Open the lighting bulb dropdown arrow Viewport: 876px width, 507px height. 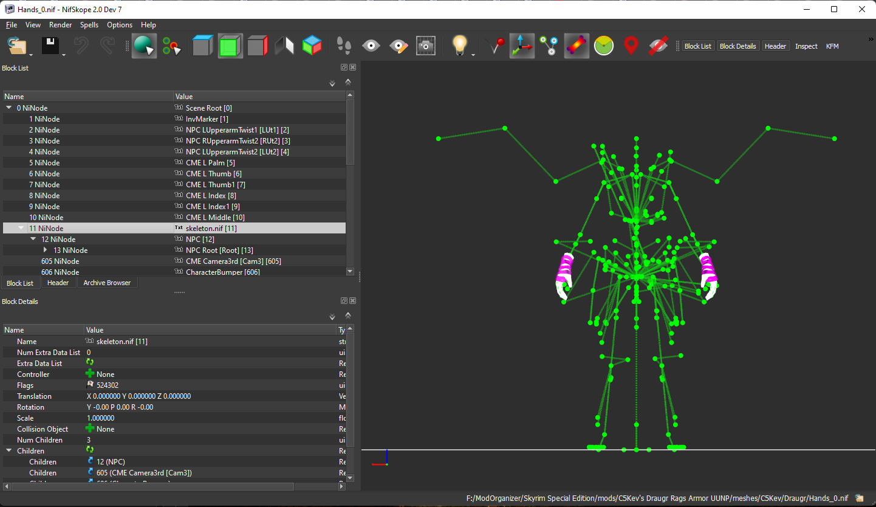(473, 55)
